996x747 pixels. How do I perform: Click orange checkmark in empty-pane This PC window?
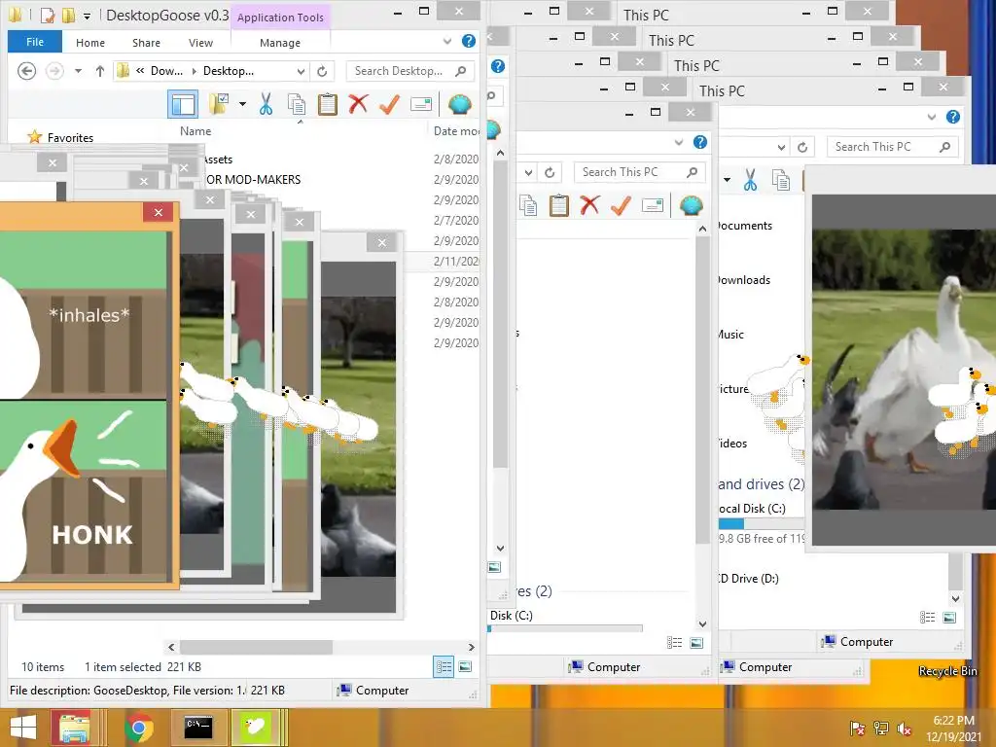pos(622,206)
